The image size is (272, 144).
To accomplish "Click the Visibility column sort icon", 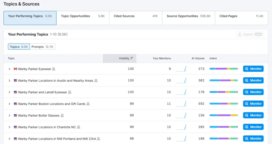I will (132, 58).
